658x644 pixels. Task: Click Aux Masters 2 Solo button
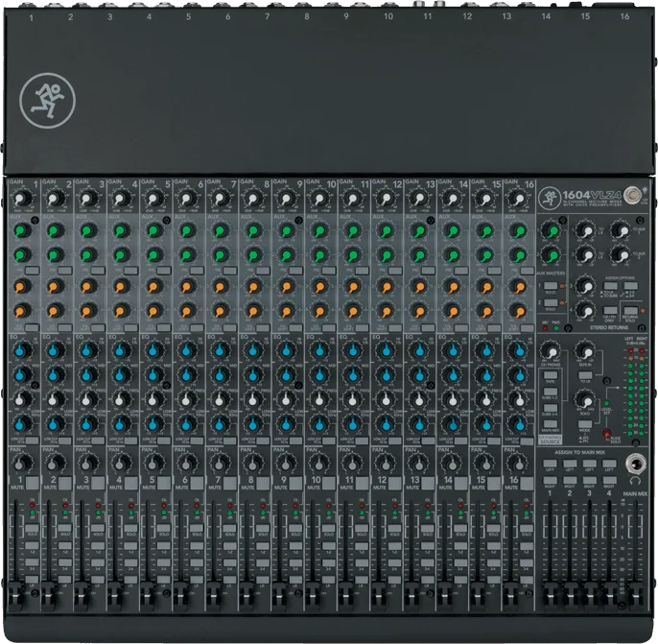tap(551, 302)
